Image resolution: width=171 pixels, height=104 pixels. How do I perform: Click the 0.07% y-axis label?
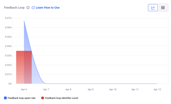[x=8, y=18]
